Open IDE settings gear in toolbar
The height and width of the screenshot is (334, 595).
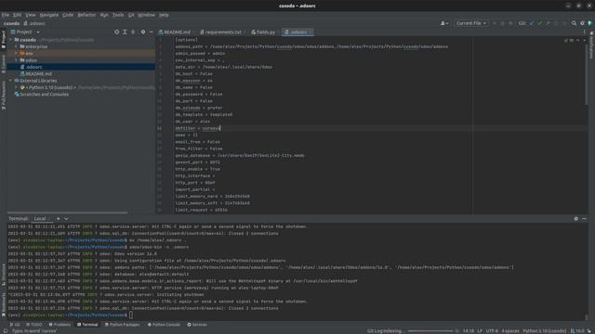pos(582,23)
